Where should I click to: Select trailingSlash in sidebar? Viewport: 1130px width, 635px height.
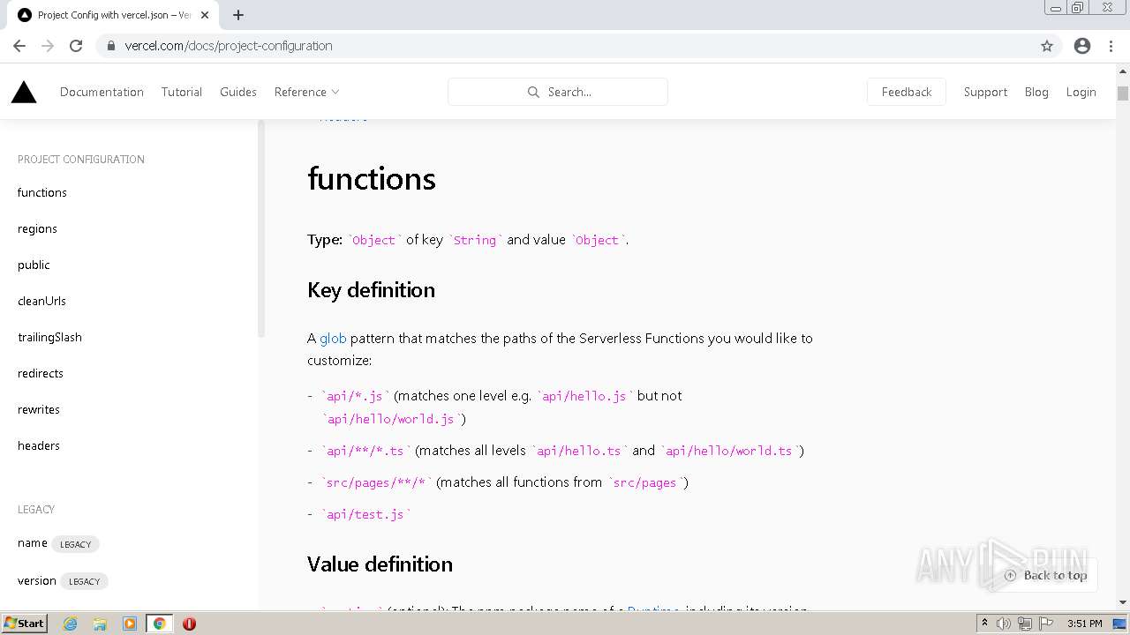49,337
